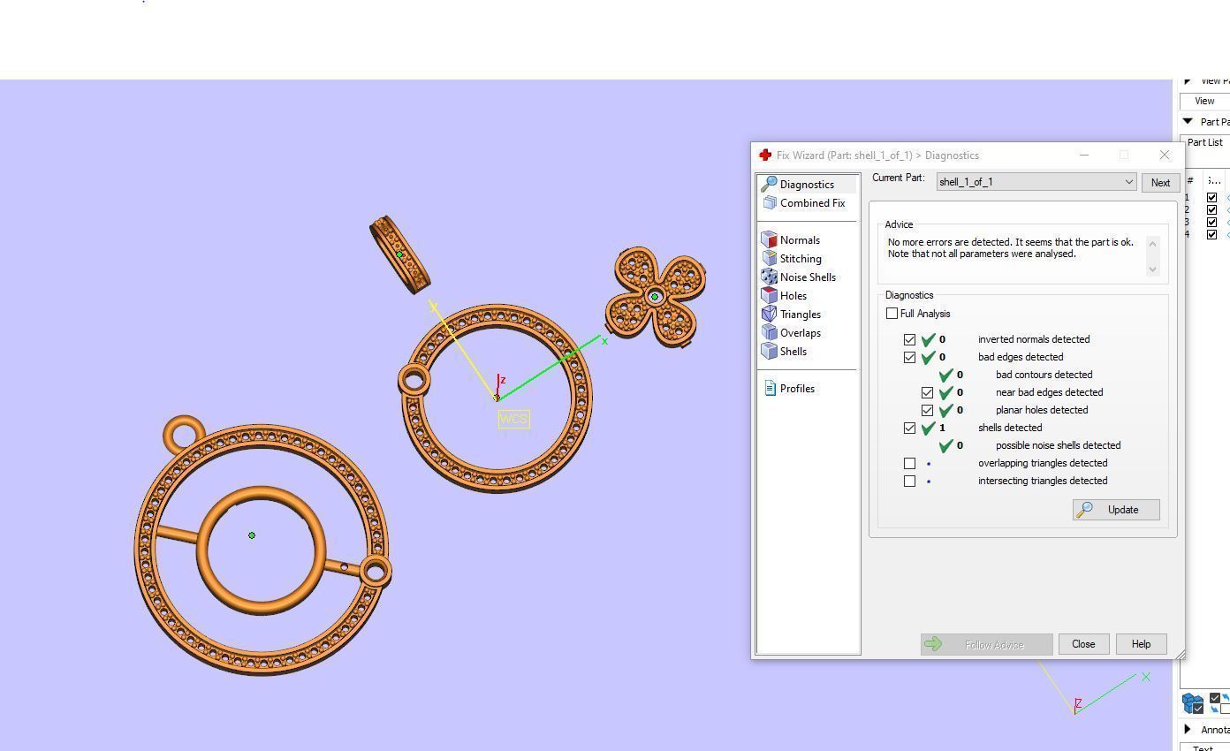Click the Holes cube icon
1230x751 pixels.
(769, 296)
